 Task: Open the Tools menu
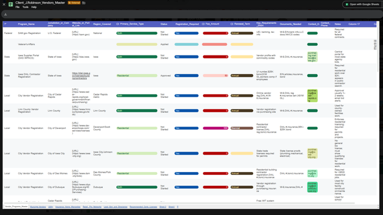click(25, 7)
